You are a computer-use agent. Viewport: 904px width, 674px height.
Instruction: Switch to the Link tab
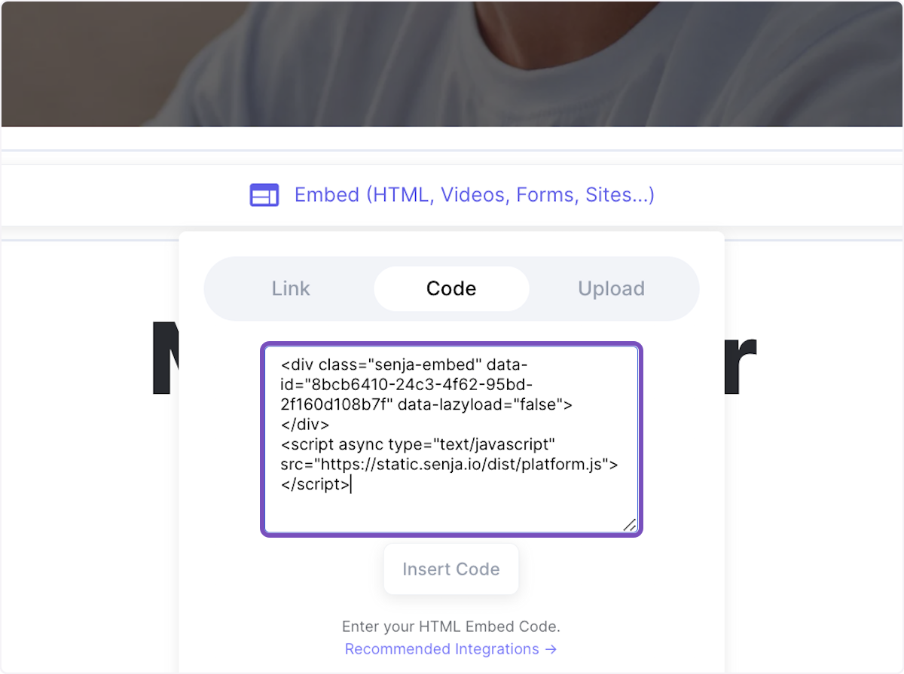tap(290, 288)
